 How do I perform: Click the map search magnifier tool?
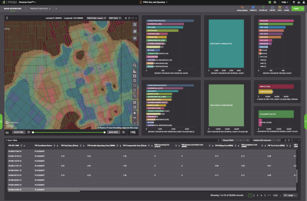[135, 65]
